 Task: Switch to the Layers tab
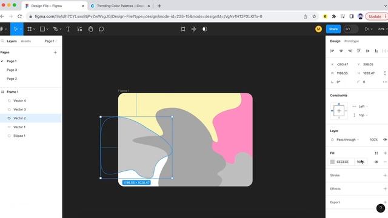click(12, 41)
